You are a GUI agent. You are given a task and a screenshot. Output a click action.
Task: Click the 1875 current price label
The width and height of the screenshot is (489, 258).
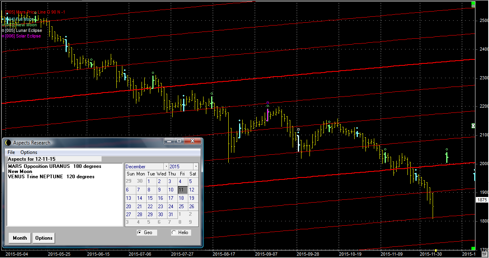click(x=482, y=200)
